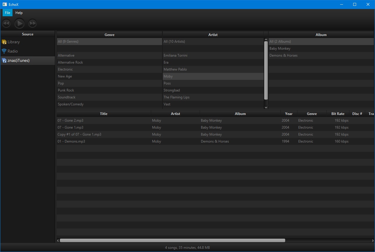The image size is (375, 252).
Task: Select Library in the Source list
Action: (x=28, y=42)
